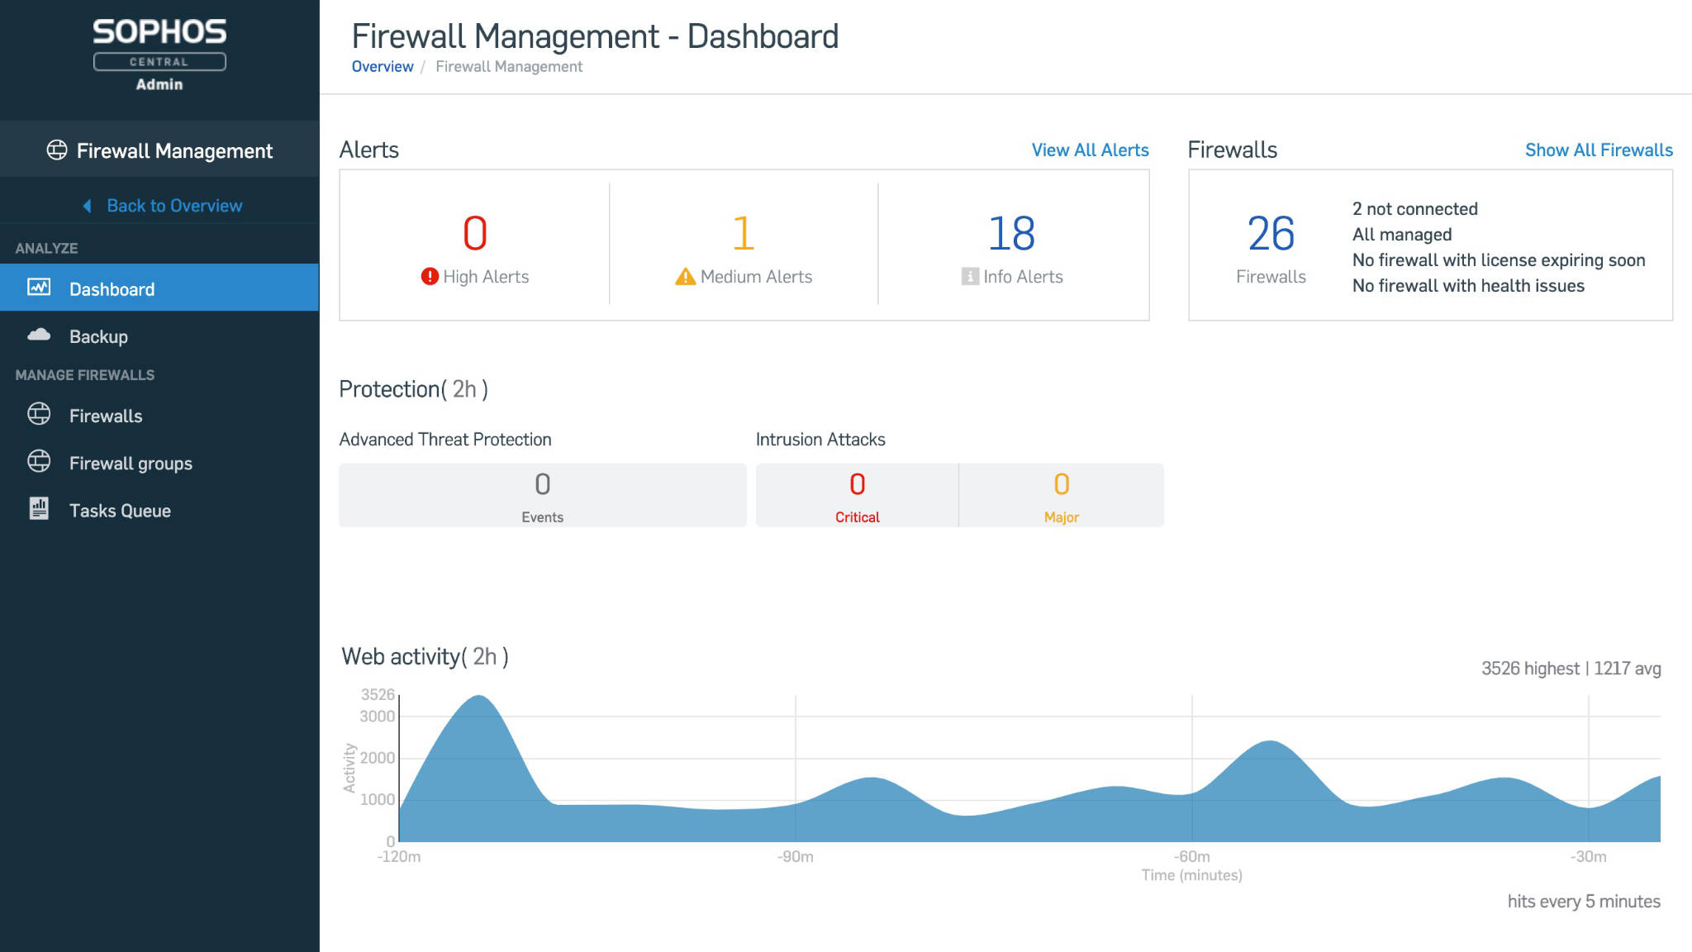
Task: Select the Dashboard icon under Analyze
Action: coord(40,288)
